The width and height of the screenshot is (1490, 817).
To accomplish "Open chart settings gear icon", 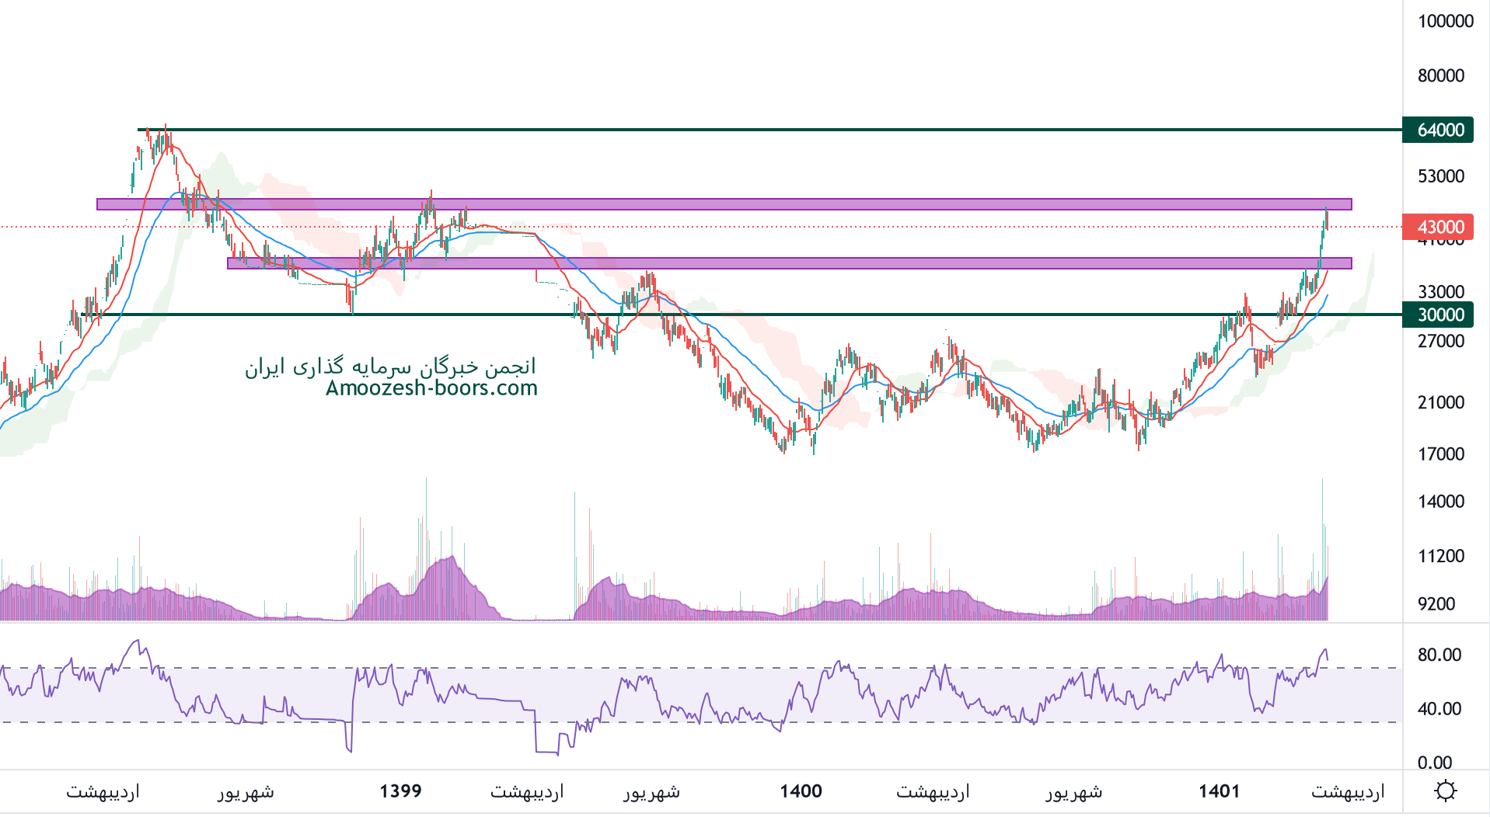I will tap(1445, 791).
